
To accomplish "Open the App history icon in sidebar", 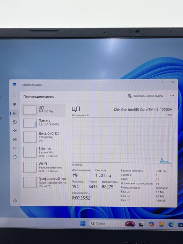I will [x=15, y=122].
